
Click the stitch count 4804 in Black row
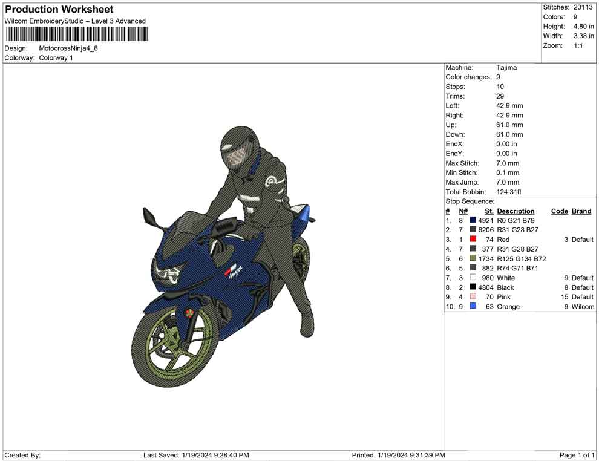[485, 287]
